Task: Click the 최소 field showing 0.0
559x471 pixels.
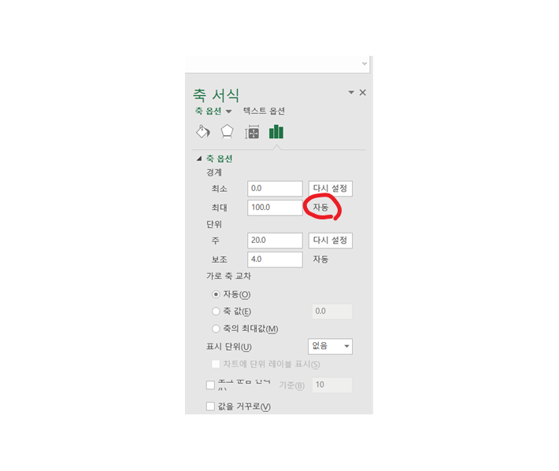Action: coord(276,189)
